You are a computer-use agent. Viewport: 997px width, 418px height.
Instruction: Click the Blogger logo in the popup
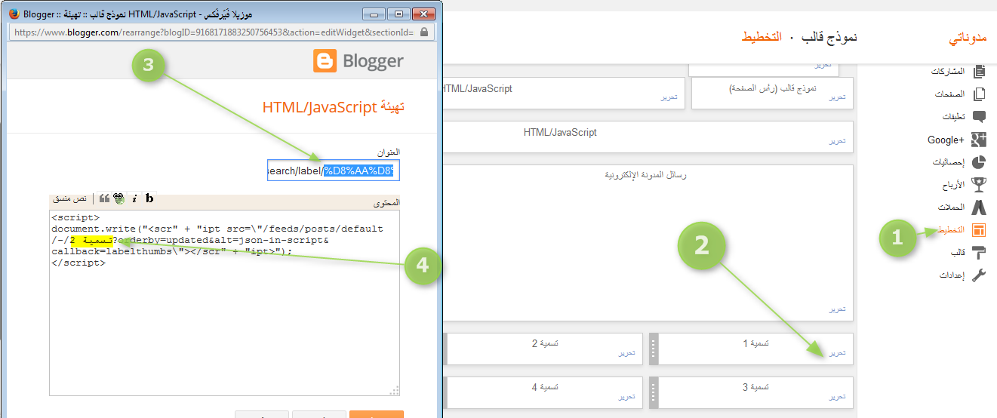coord(358,61)
